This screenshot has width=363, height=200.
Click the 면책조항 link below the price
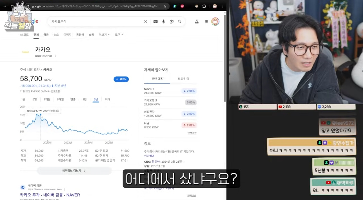pyautogui.click(x=55, y=91)
